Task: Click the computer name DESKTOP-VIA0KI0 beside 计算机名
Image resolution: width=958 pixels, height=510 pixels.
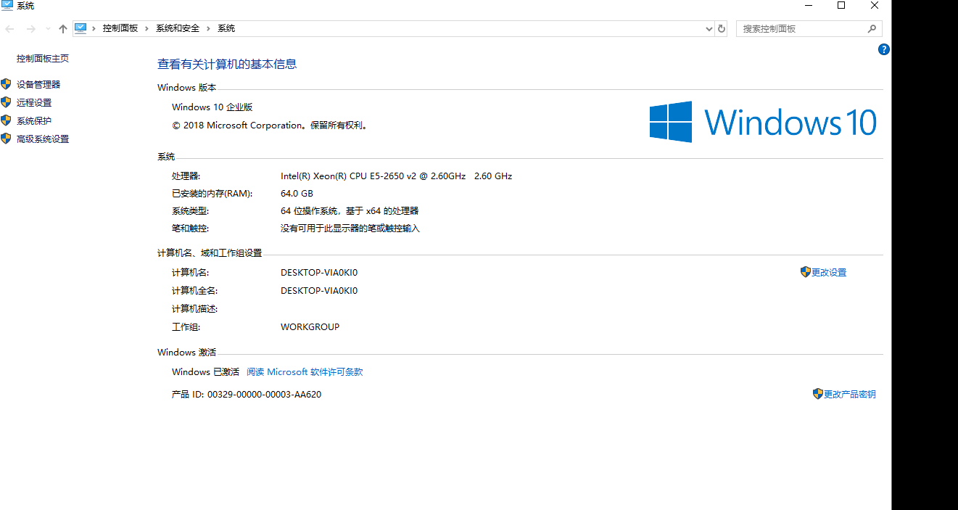Action: (319, 273)
